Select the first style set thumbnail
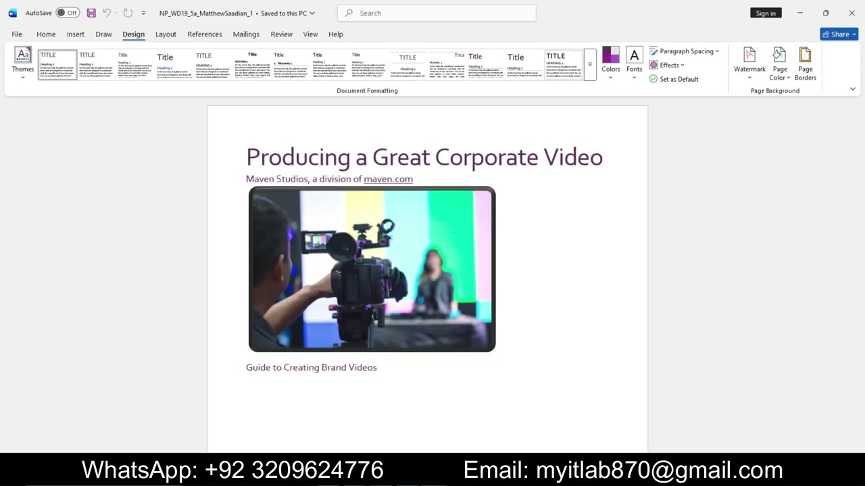 (57, 64)
